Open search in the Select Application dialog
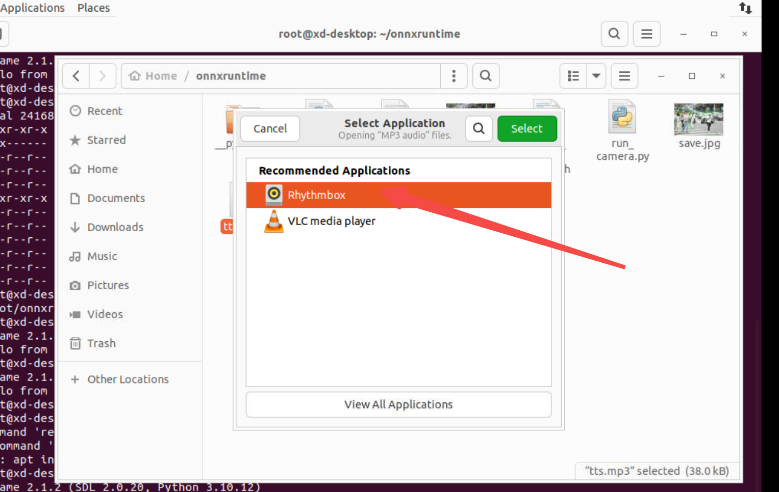Viewport: 779px width, 492px height. [x=479, y=128]
